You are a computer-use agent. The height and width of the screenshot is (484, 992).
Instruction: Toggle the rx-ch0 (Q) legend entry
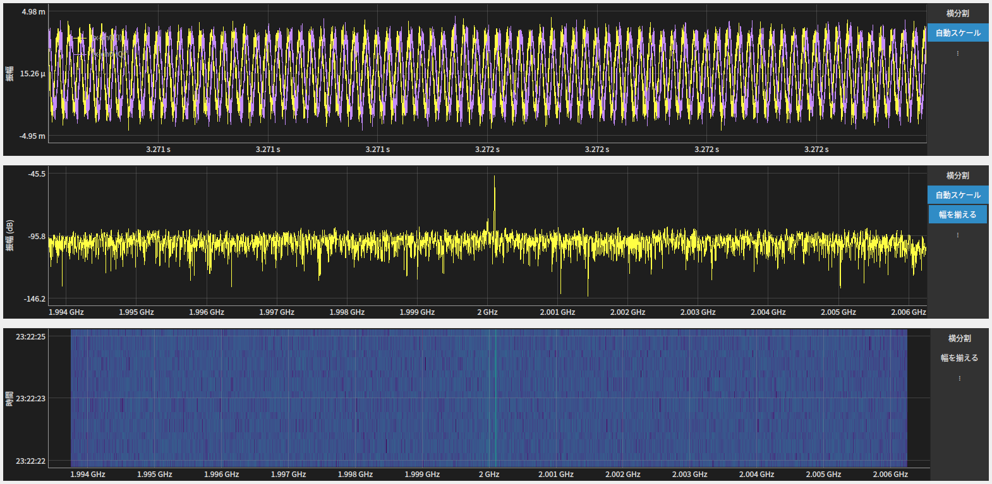coord(100,54)
